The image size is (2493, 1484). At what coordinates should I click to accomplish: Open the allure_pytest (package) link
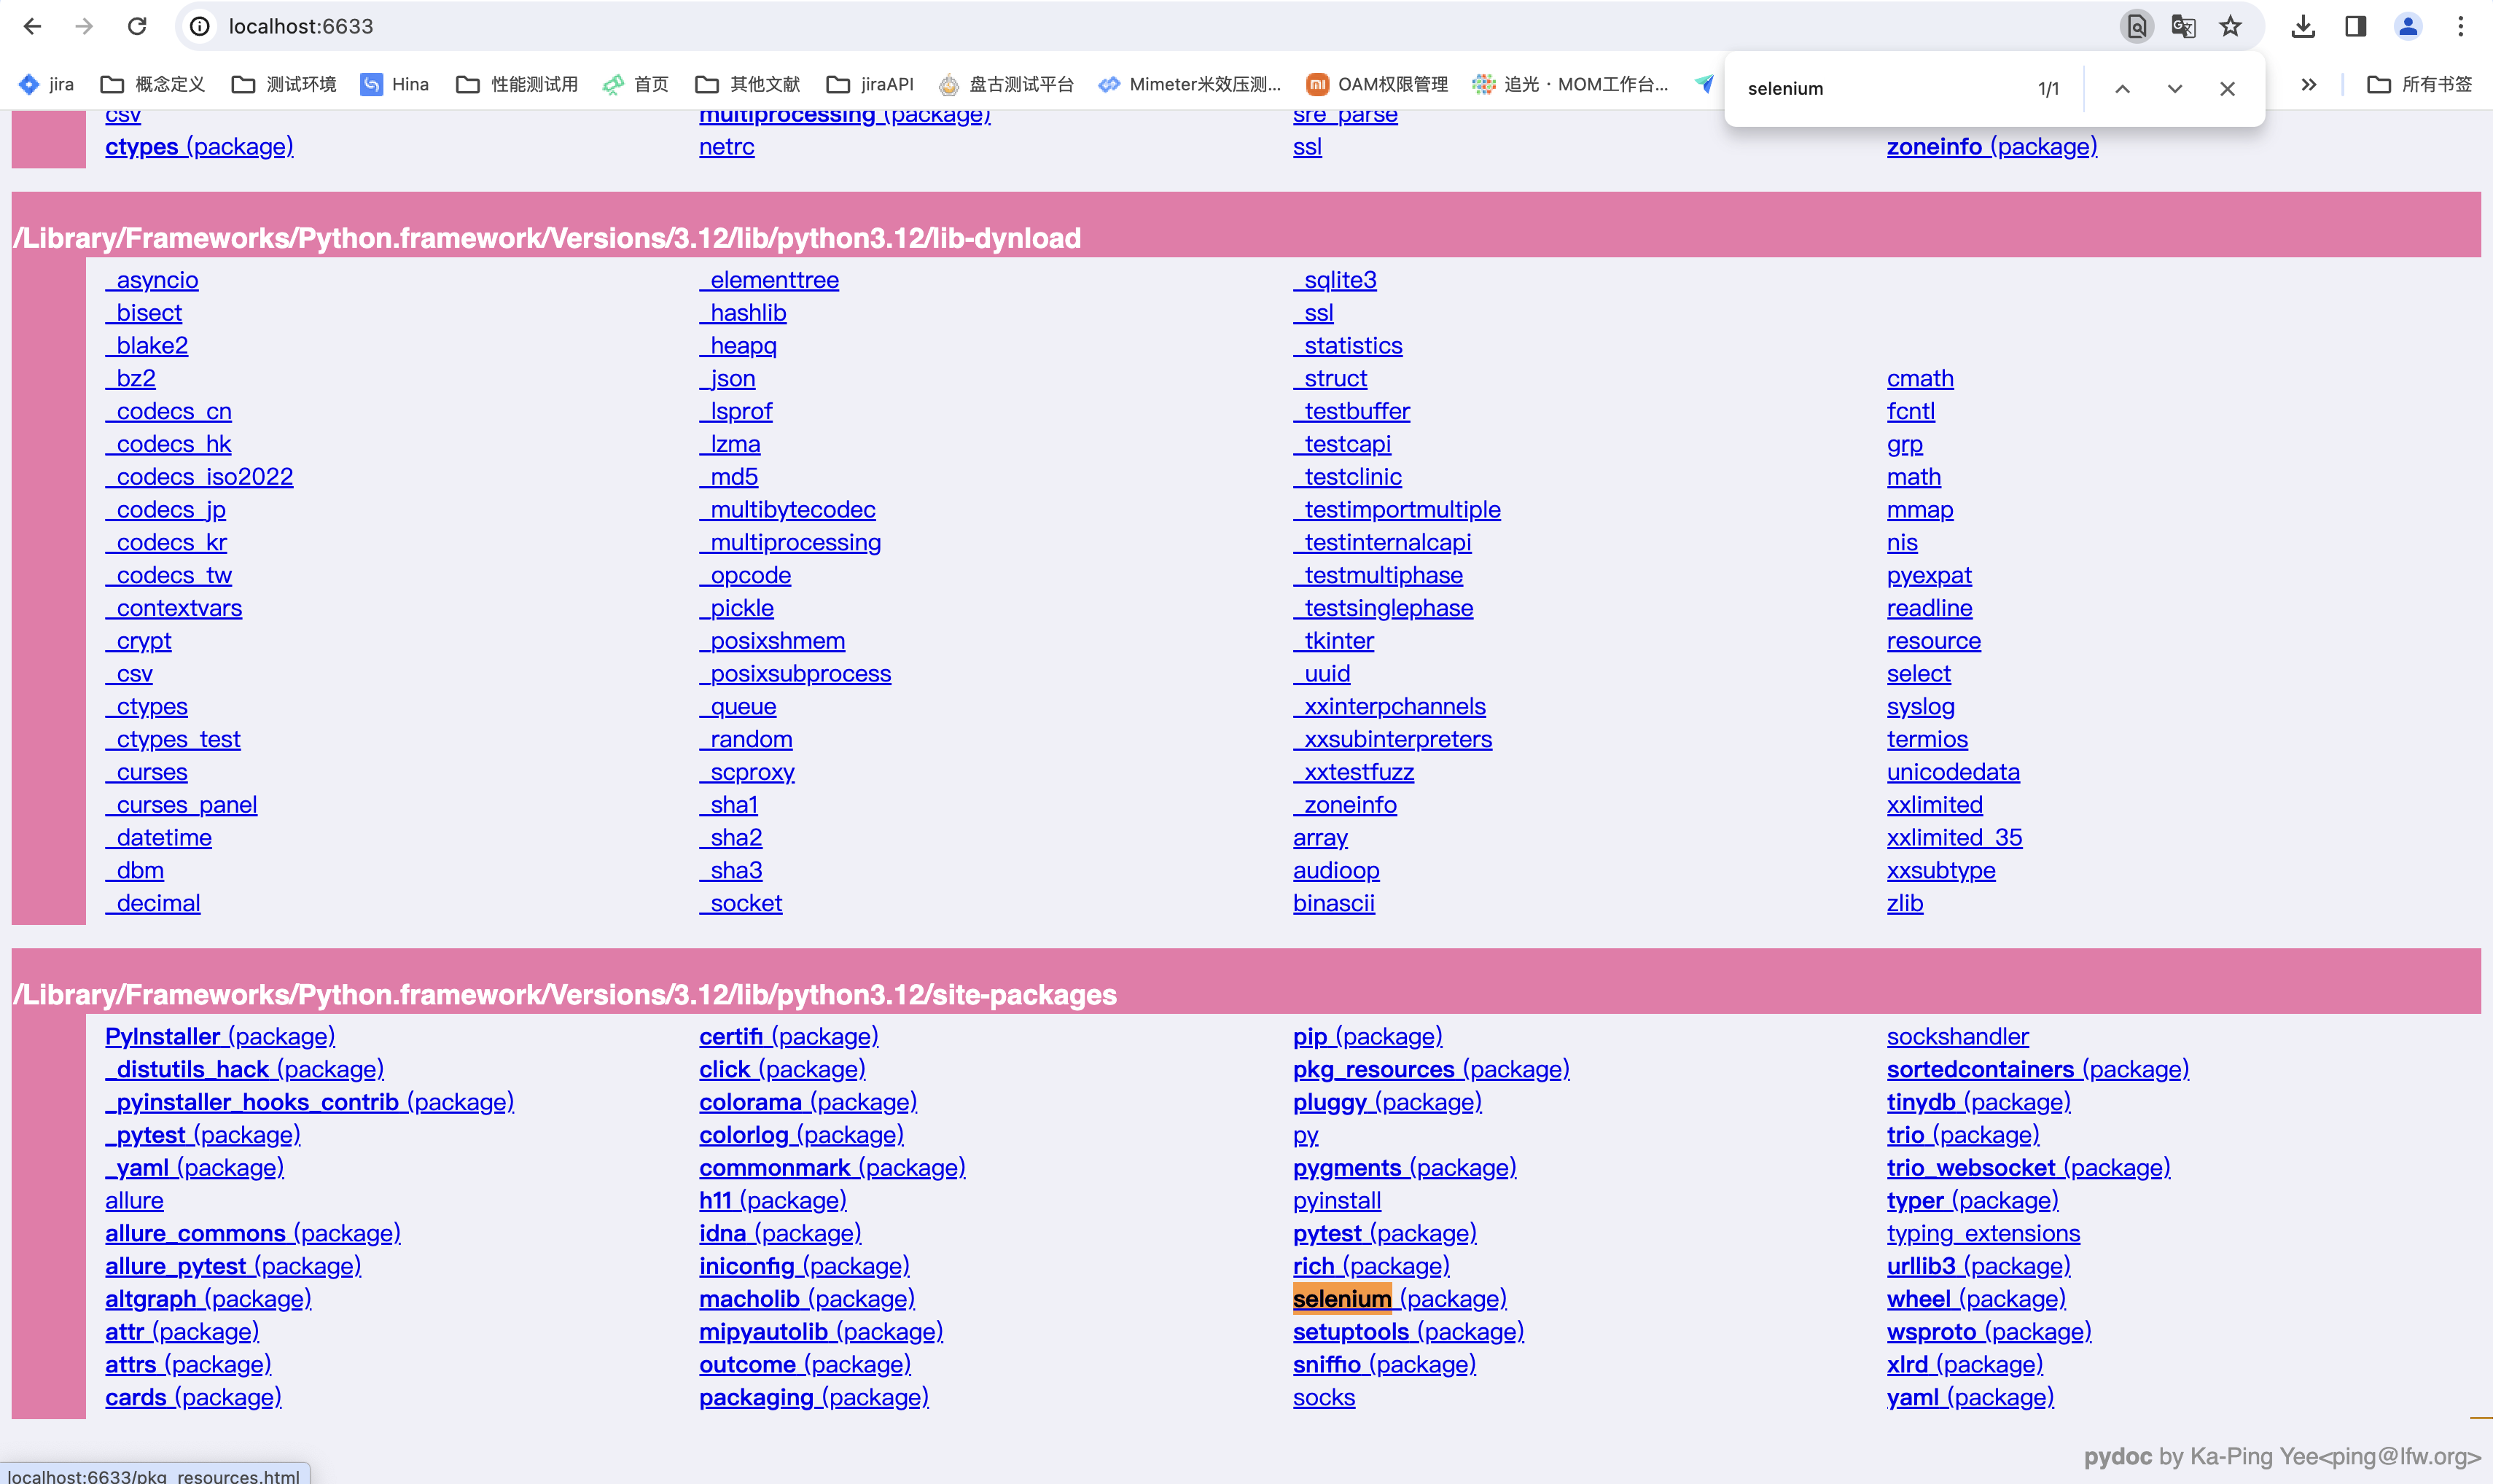[x=233, y=1266]
